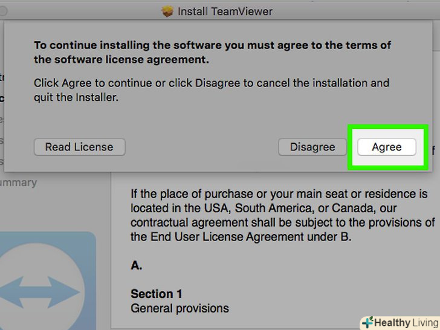Open the Read License button

coord(79,147)
